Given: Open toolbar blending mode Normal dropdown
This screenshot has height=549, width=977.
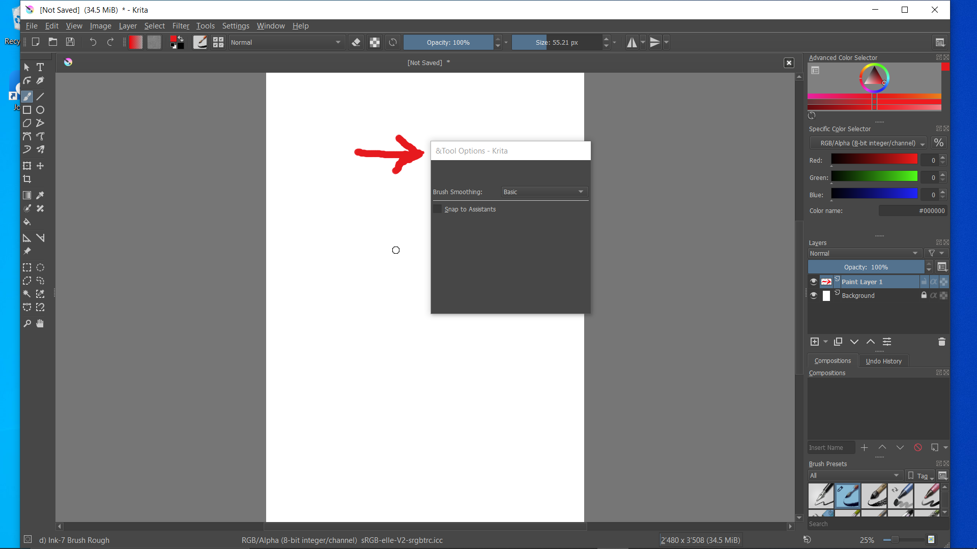Looking at the screenshot, I should tap(286, 43).
